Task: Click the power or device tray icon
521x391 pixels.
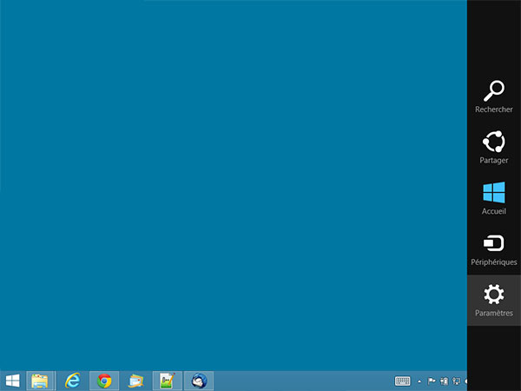Action: coord(444,381)
